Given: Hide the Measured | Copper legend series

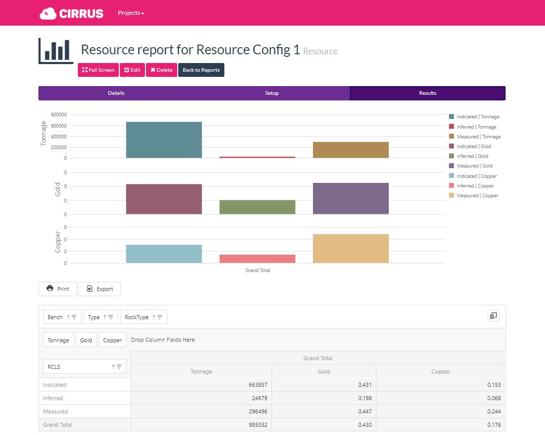Looking at the screenshot, I should pos(477,196).
